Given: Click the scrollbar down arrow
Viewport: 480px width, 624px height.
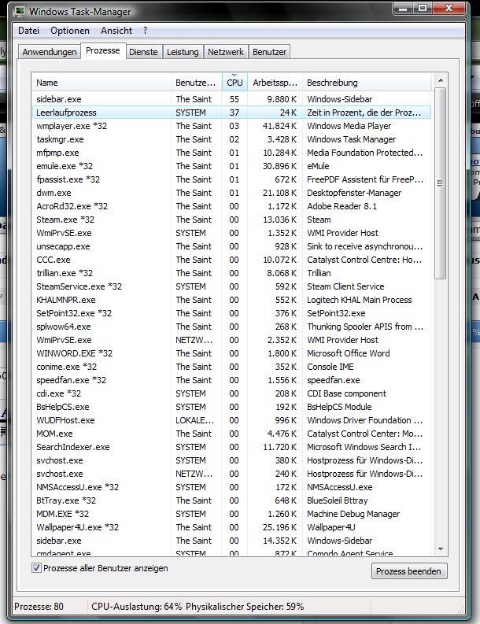Looking at the screenshot, I should tap(441, 548).
